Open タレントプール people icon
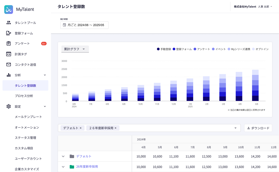Viewport: 279px width, 172px height. click(x=9, y=23)
